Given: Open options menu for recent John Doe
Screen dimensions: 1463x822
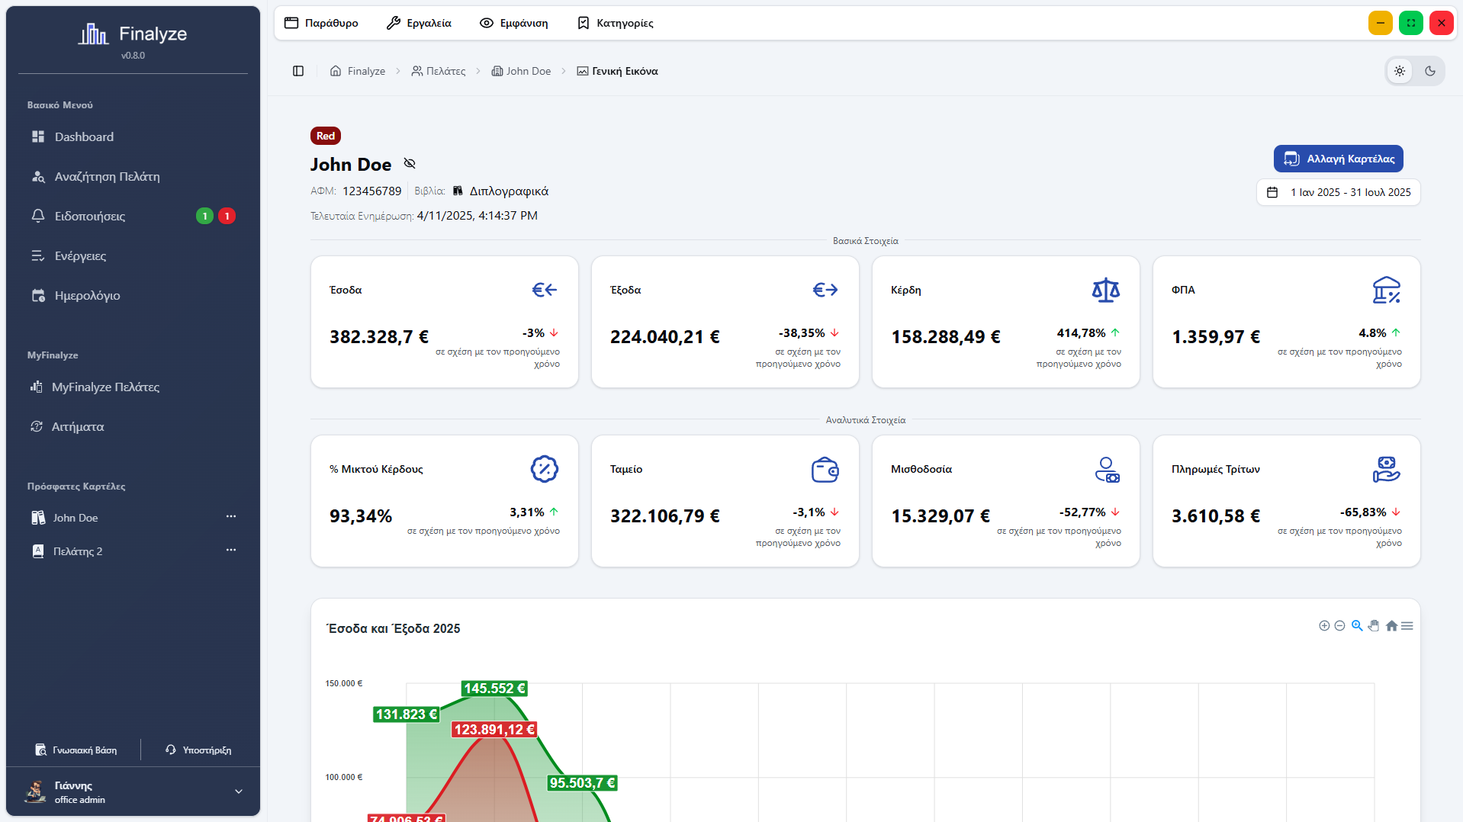Looking at the screenshot, I should 230,516.
